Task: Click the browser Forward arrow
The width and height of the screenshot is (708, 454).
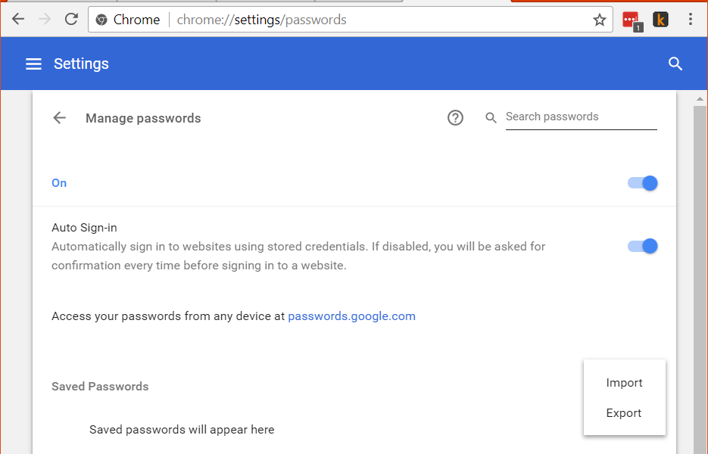Action: point(45,20)
